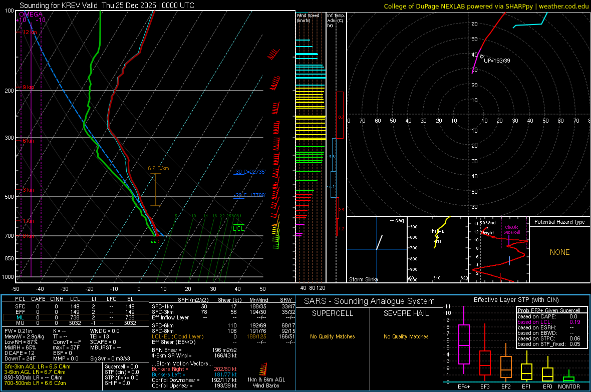The width and height of the screenshot is (591, 392).
Task: Click the 'Corfidi Upshear =' row
Action: 194,385
